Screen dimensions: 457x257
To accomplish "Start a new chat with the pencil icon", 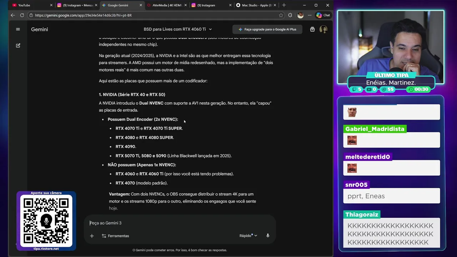I will [18, 46].
